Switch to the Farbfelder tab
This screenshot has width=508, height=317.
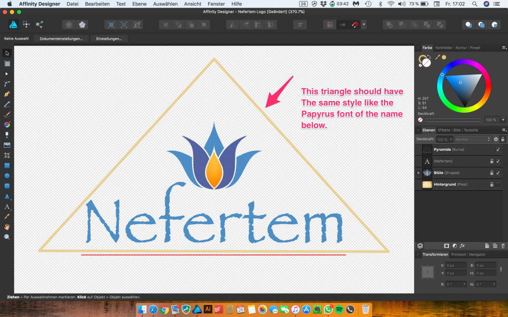pyautogui.click(x=444, y=48)
